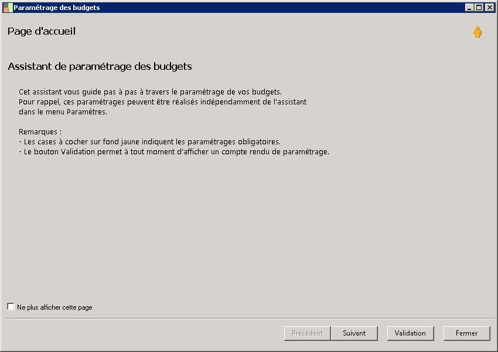Click the 'dans le menu Paramètres' text

(x=63, y=112)
